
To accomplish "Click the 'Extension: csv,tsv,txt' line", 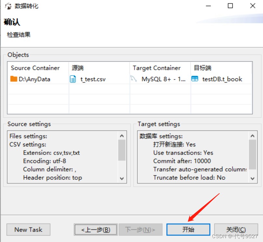I will pyautogui.click(x=51, y=153).
